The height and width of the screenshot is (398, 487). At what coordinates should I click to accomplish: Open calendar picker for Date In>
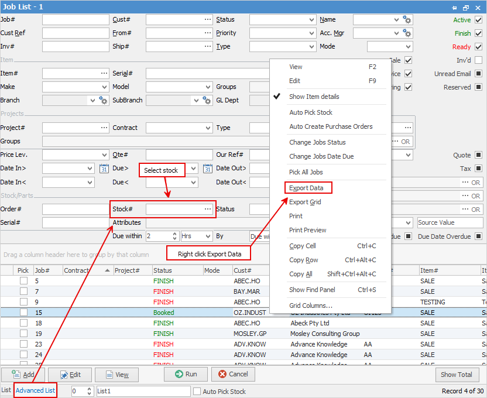104,169
